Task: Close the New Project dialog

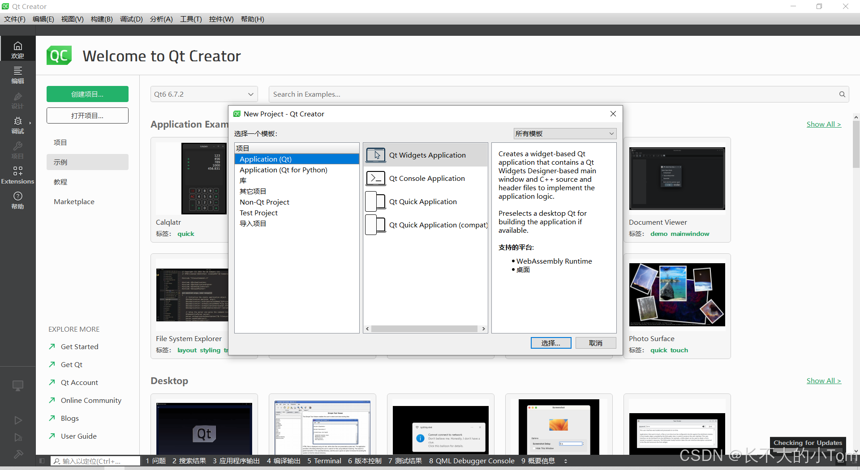Action: click(613, 114)
